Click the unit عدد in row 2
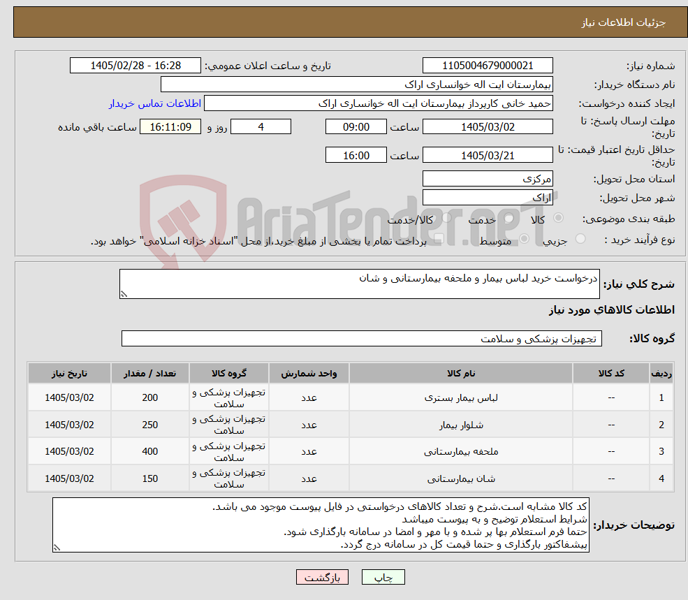Screen dimensions: 688x600 pyautogui.click(x=309, y=425)
